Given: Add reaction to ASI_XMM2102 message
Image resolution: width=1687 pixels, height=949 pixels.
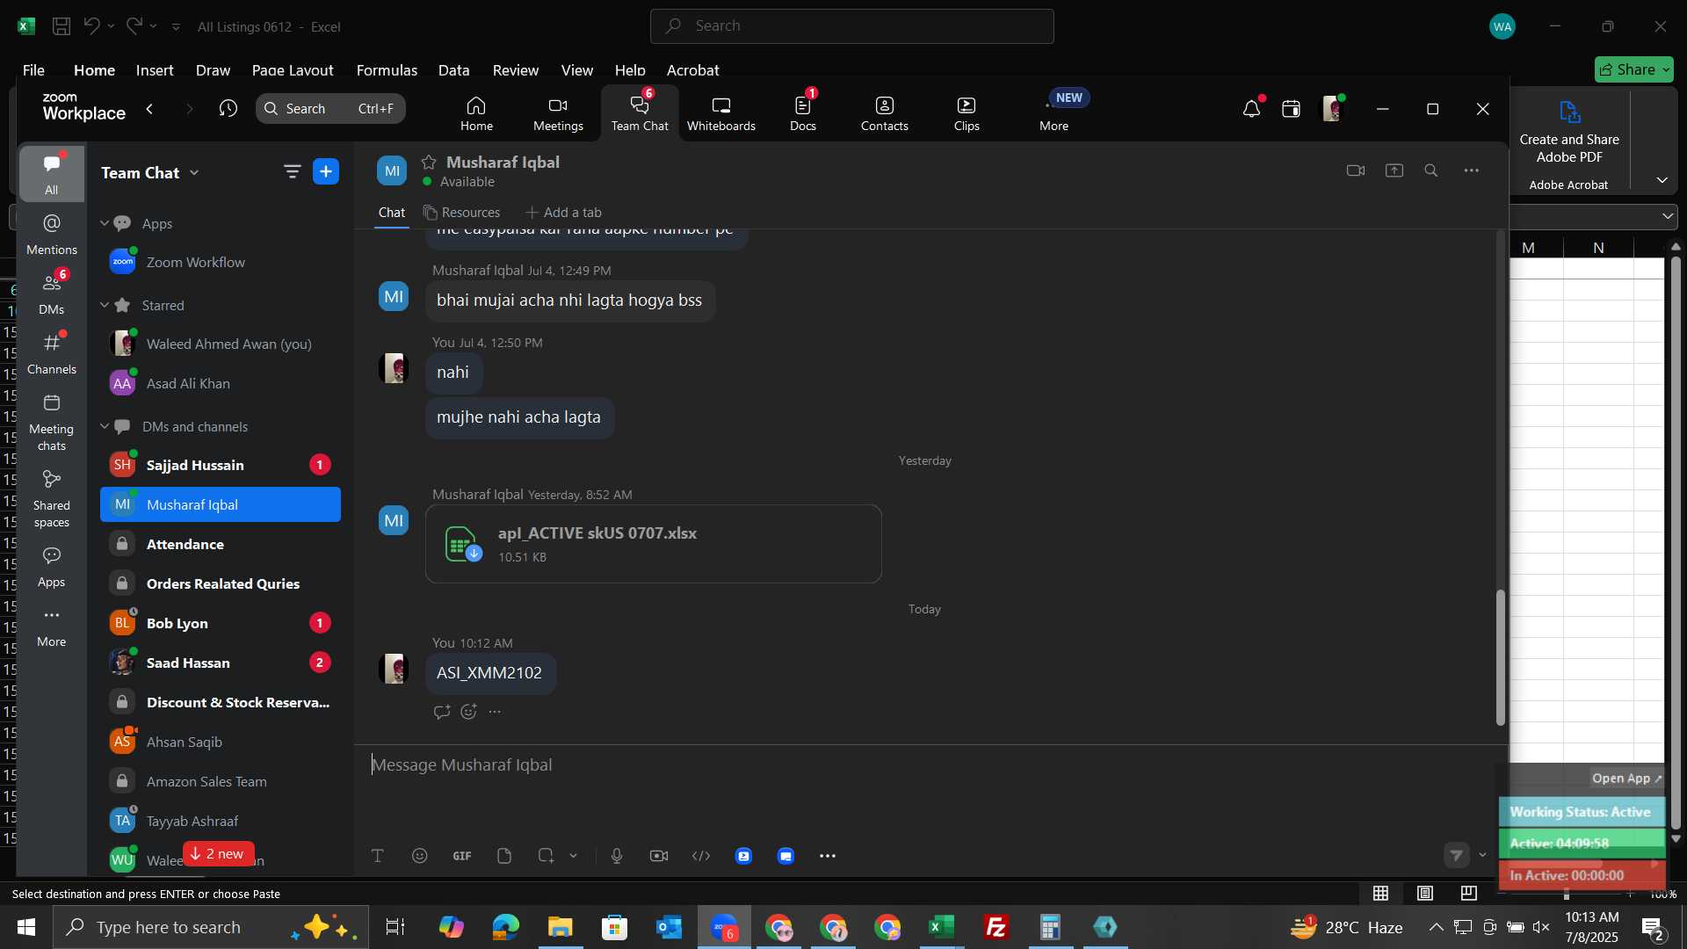Looking at the screenshot, I should [469, 712].
